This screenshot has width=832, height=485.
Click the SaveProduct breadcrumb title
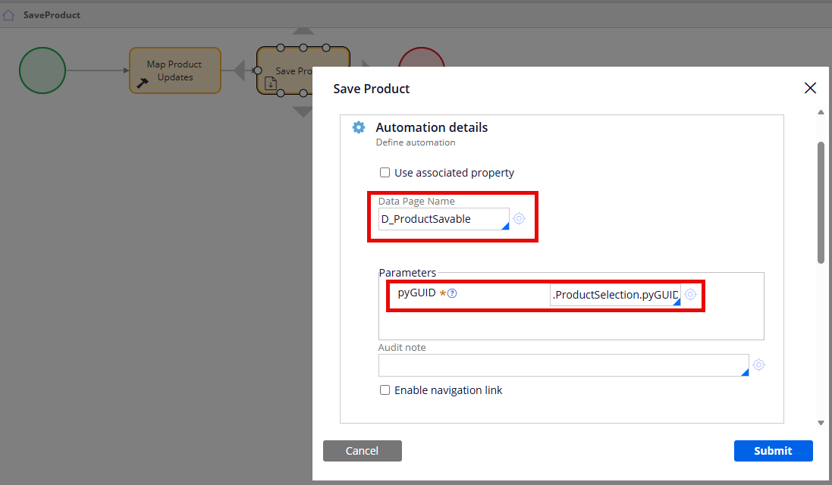pyautogui.click(x=52, y=15)
